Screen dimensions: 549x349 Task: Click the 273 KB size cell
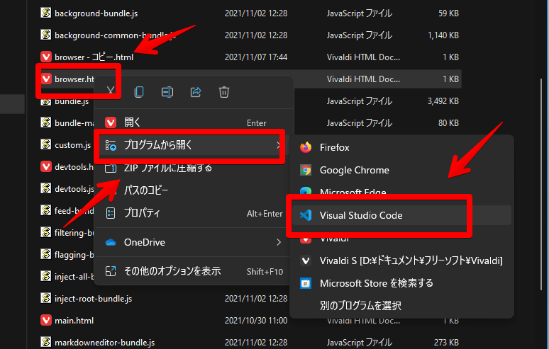446,343
